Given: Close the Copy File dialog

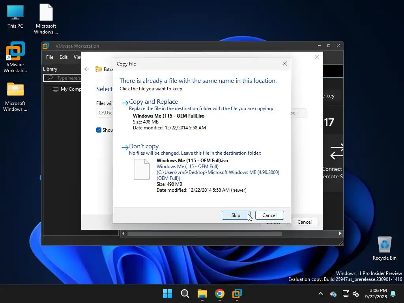Looking at the screenshot, I should [285, 64].
